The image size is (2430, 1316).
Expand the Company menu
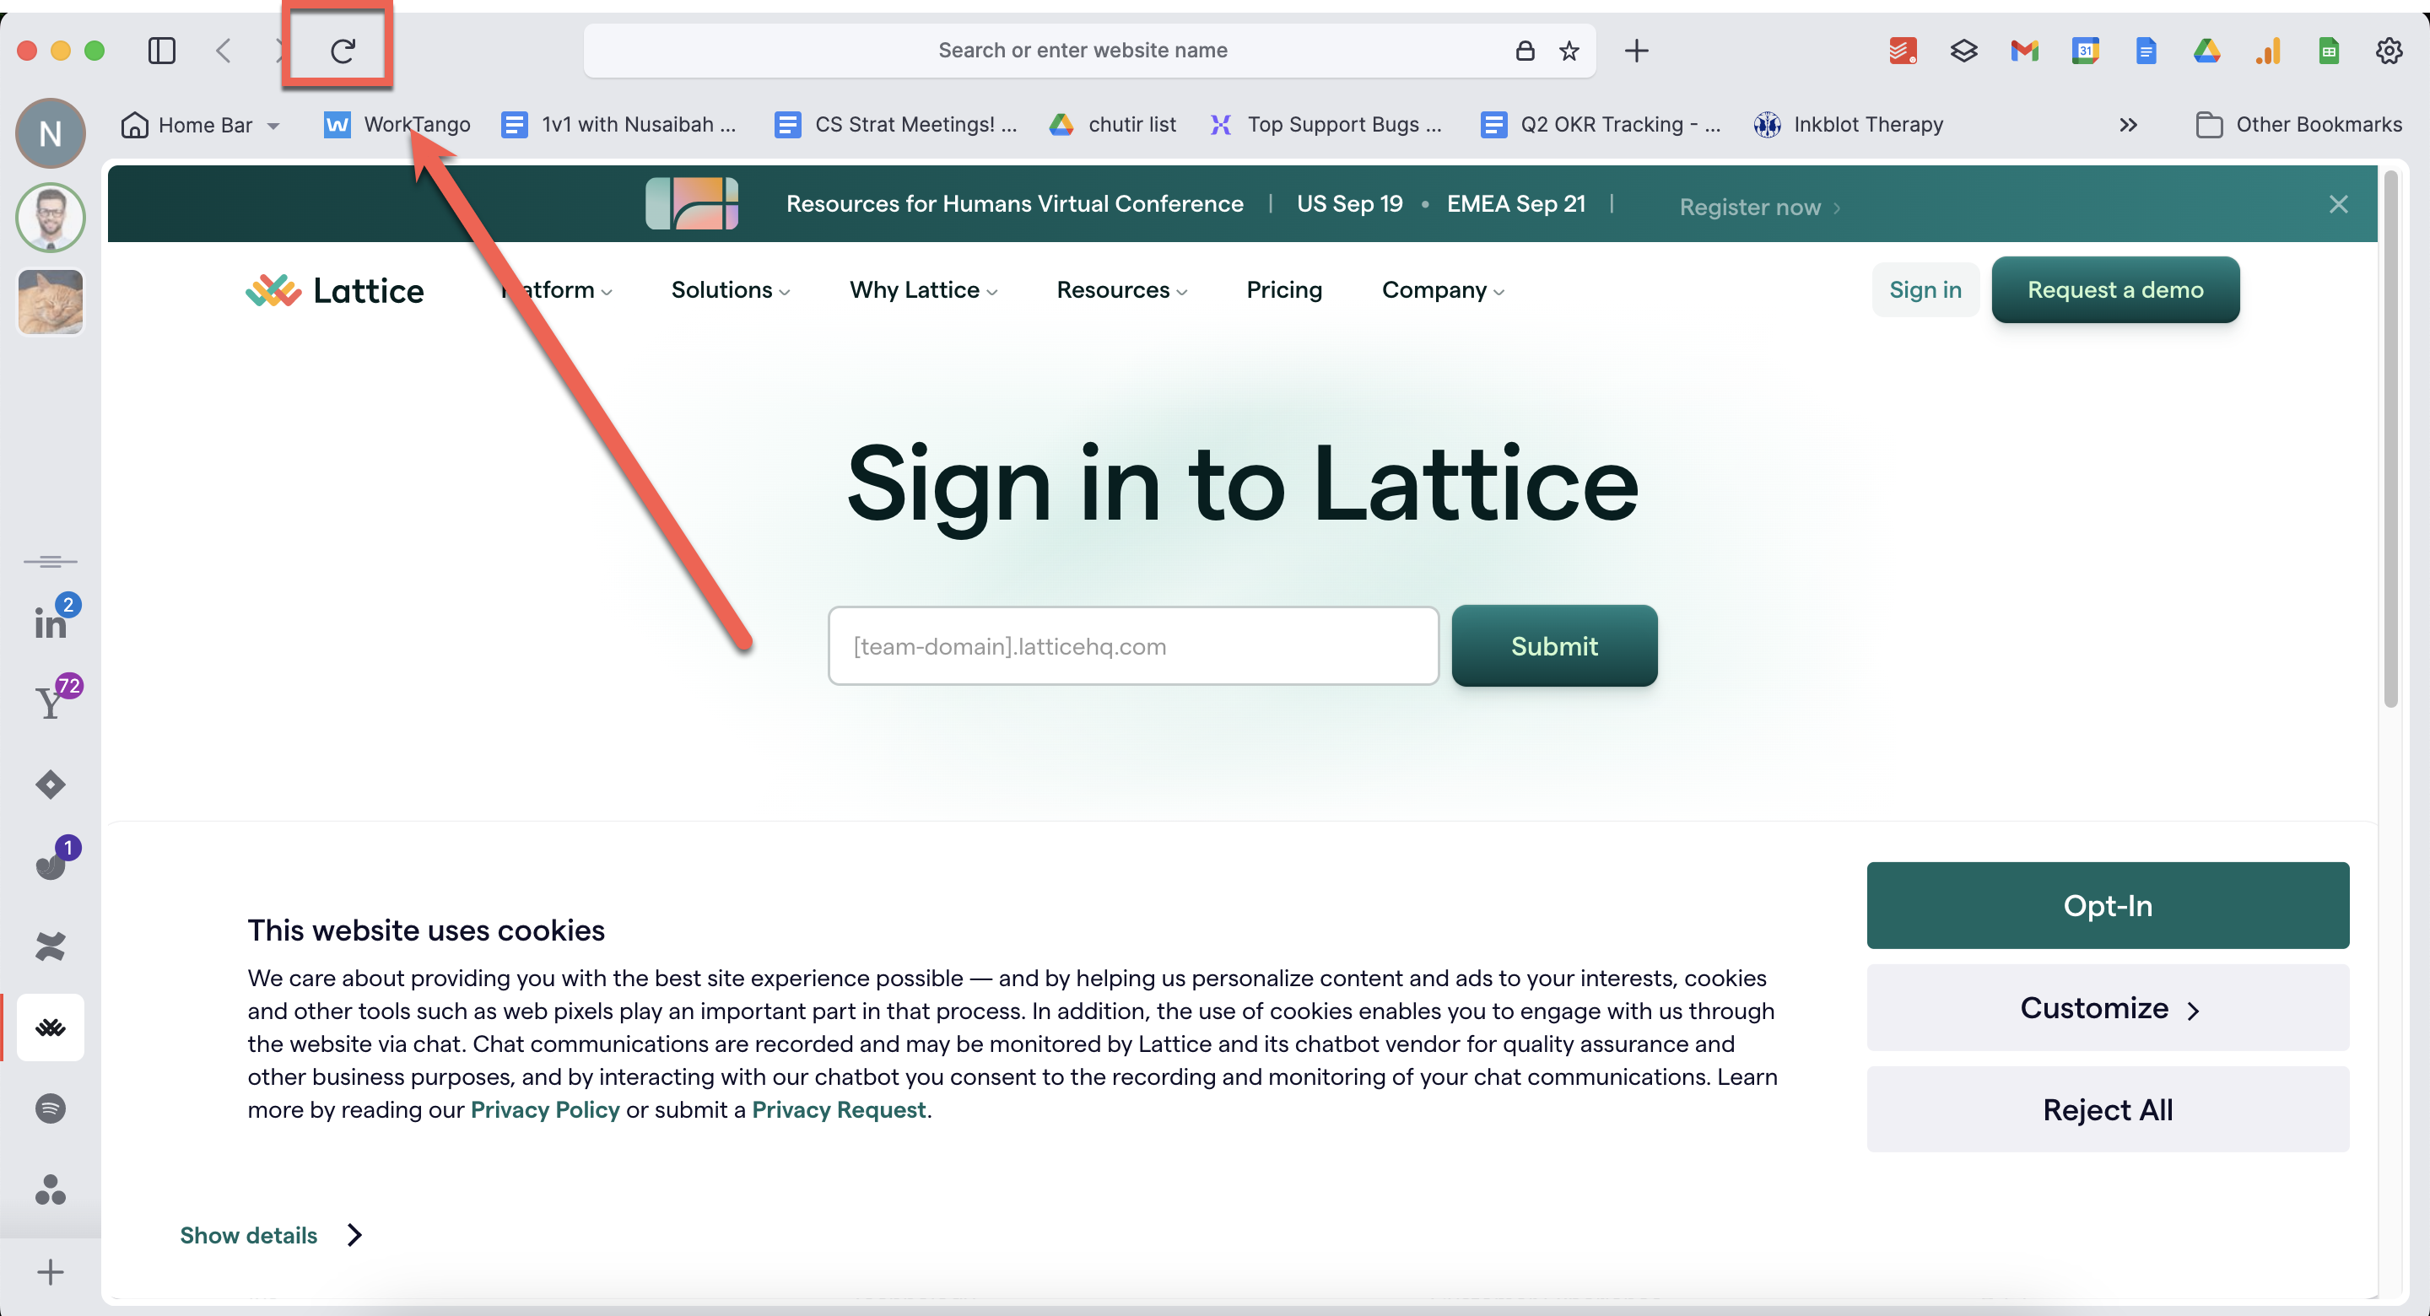(1444, 289)
